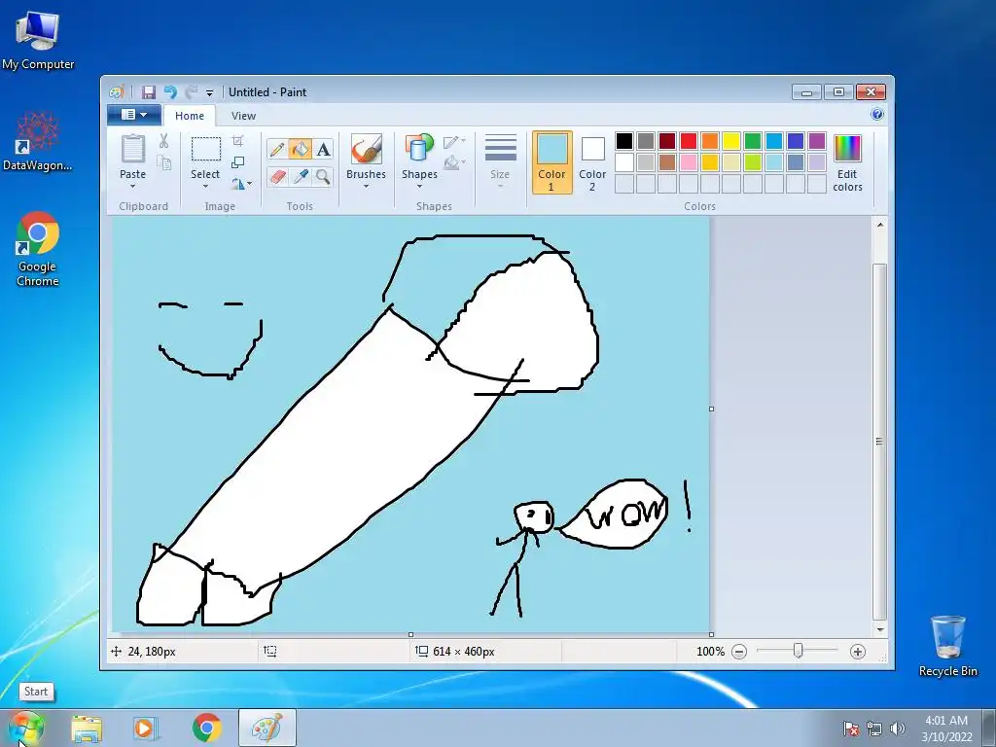This screenshot has width=996, height=747.
Task: Click the Save icon in quick access toolbar
Action: tap(148, 92)
